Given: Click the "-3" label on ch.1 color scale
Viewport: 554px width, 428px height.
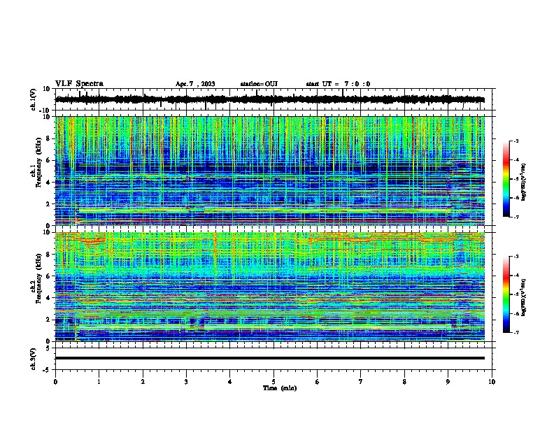Looking at the screenshot, I should [516, 141].
